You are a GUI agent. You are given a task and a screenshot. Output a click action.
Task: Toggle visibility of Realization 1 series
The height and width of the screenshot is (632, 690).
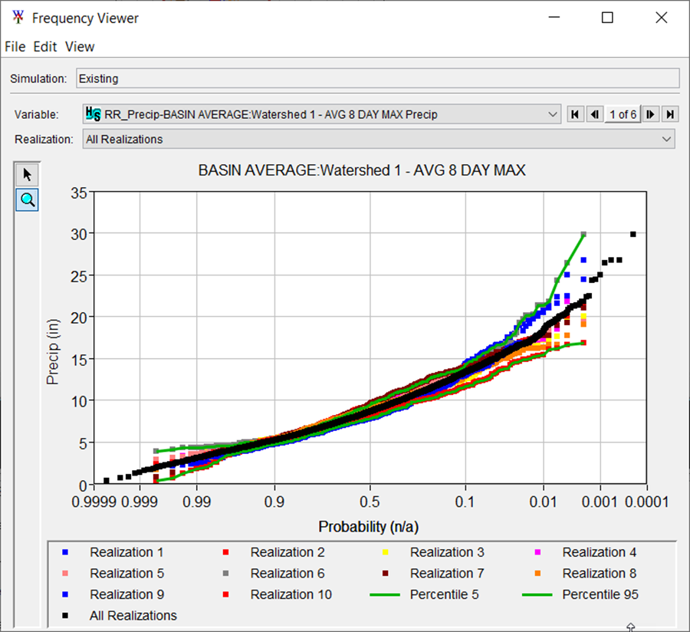click(x=127, y=552)
